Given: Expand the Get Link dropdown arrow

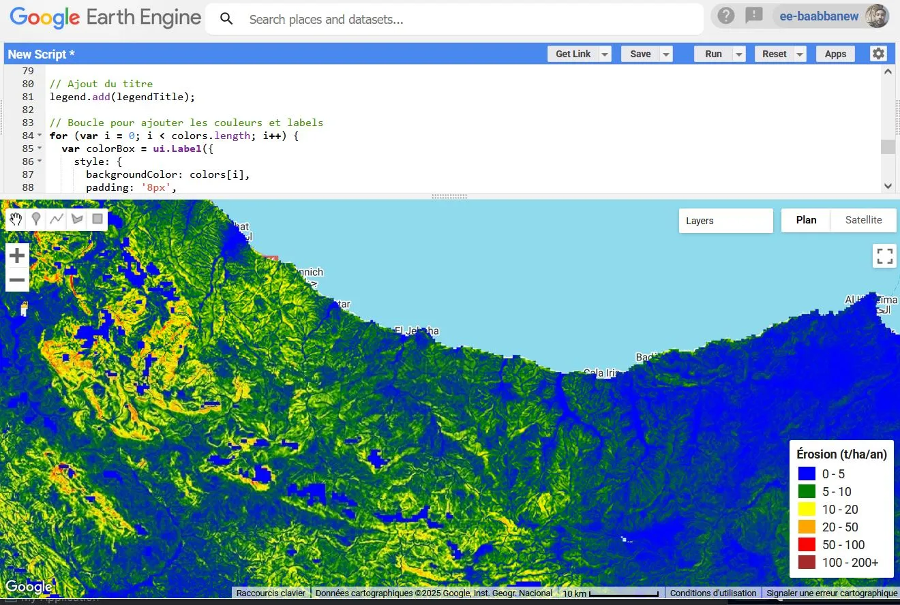Looking at the screenshot, I should 604,53.
